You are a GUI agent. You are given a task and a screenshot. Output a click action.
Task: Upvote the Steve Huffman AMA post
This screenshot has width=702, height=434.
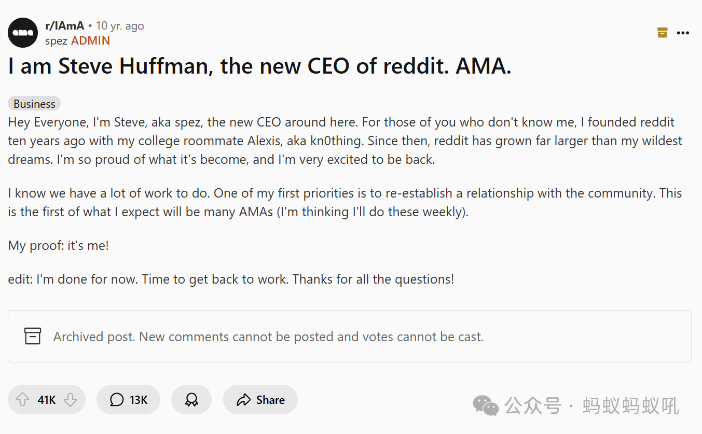[22, 400]
